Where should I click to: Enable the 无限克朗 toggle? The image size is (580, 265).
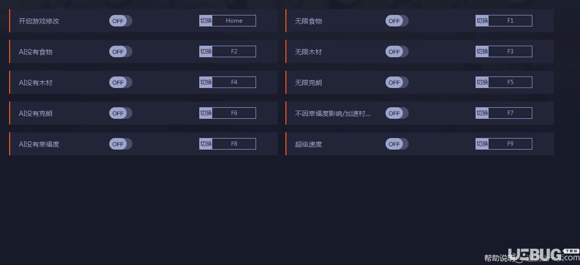pos(397,82)
